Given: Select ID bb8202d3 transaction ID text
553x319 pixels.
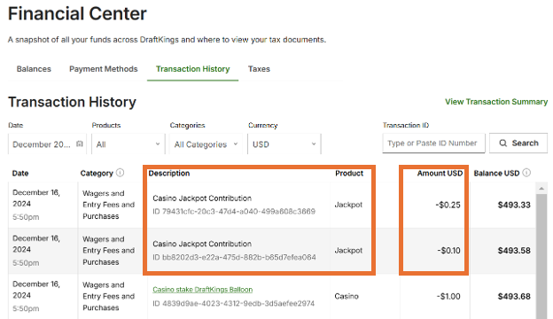Looking at the screenshot, I should (234, 257).
